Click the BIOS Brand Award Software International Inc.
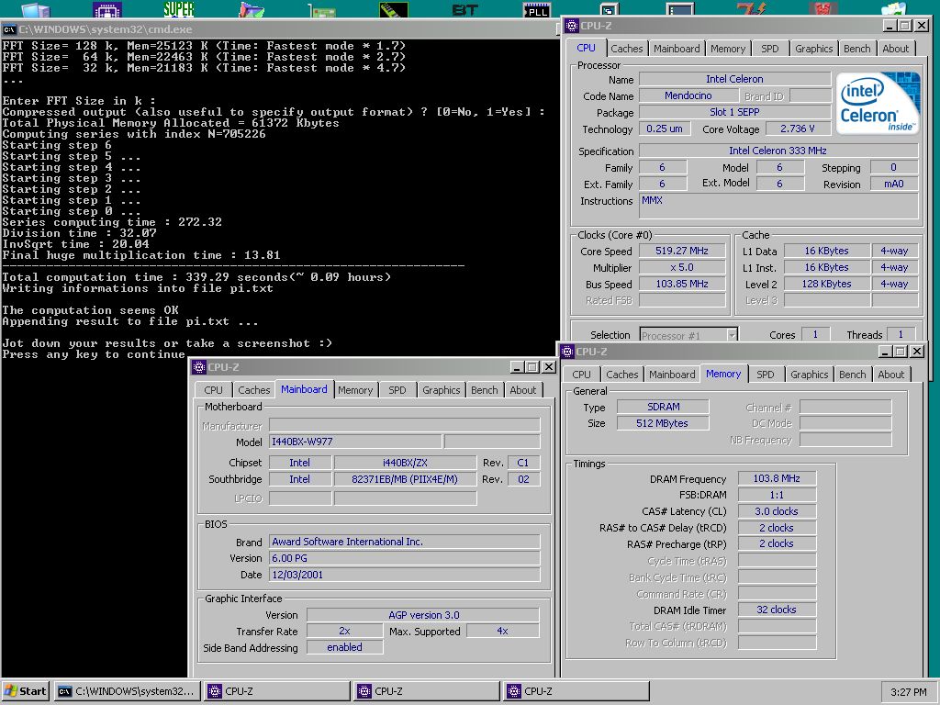The height and width of the screenshot is (705, 940). point(405,542)
